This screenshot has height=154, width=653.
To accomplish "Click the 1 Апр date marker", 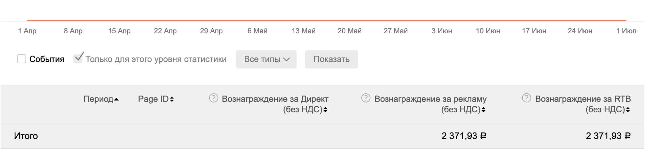I will pos(27,31).
